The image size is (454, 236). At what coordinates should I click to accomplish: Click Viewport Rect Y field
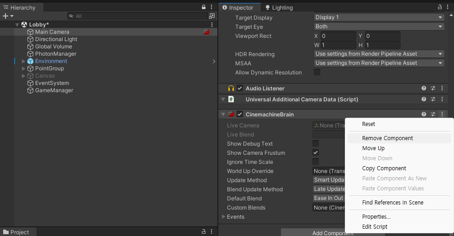[x=382, y=36]
